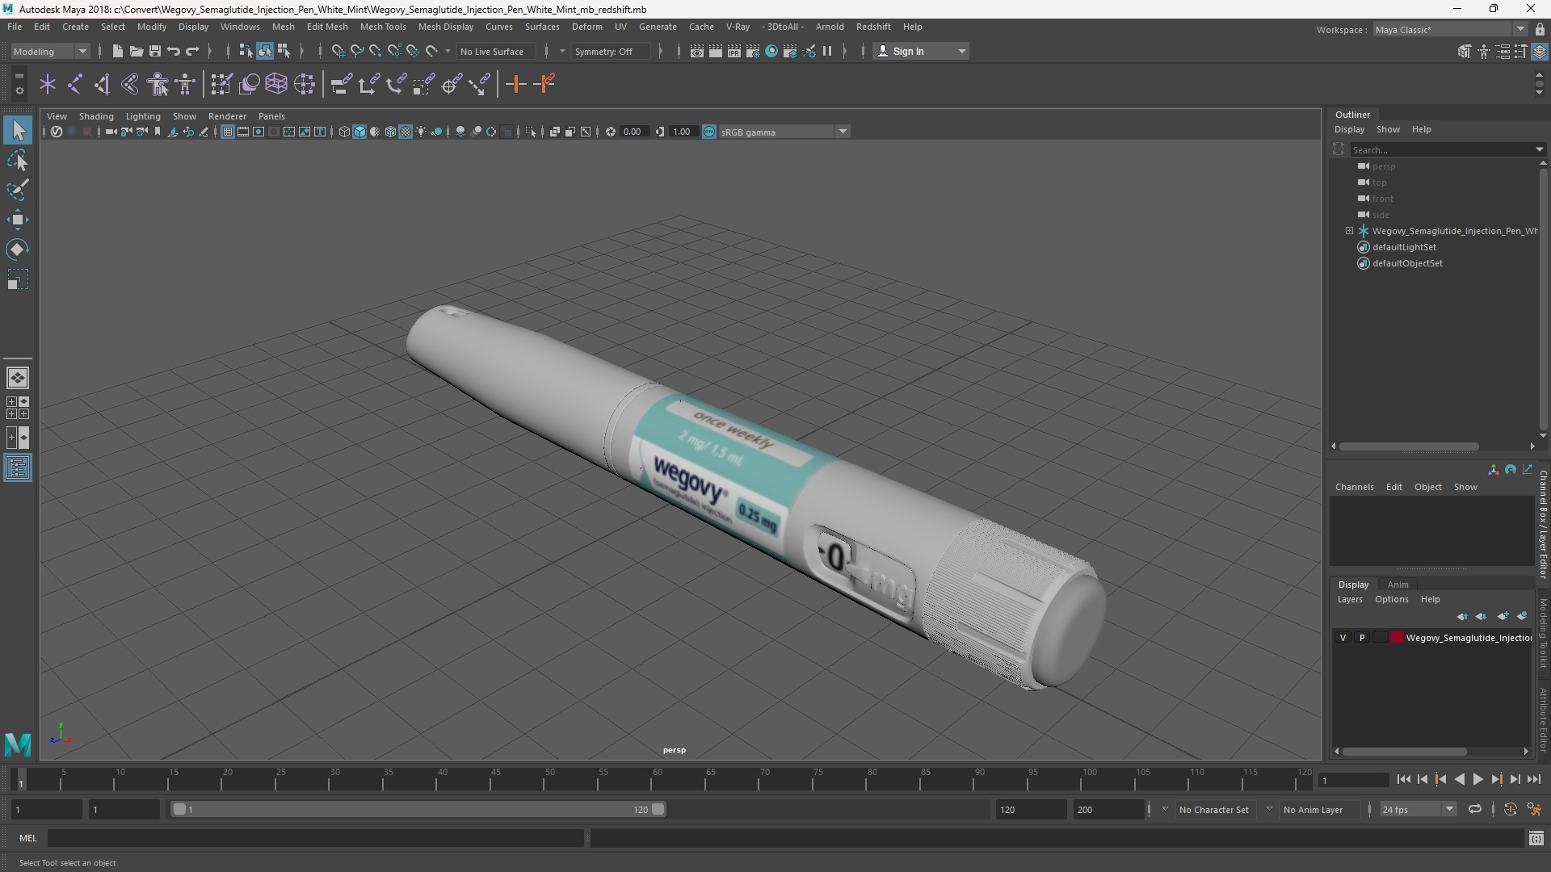Click the range slider bar
This screenshot has width=1551, height=872.
pos(418,809)
